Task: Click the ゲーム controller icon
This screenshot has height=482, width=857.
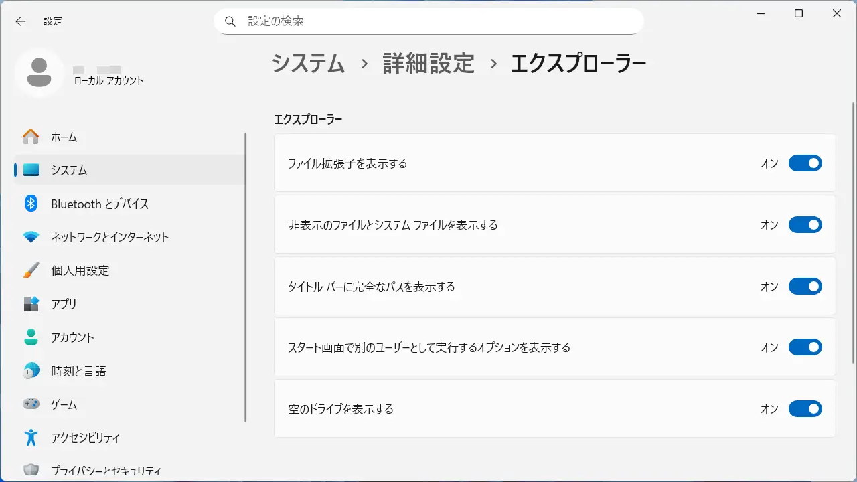Action: tap(31, 404)
